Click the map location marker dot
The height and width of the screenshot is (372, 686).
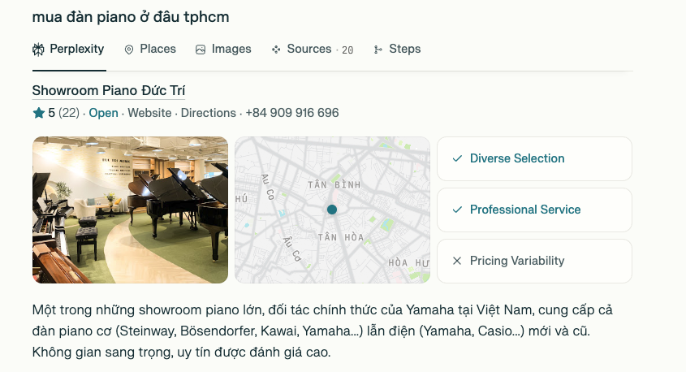pyautogui.click(x=331, y=210)
